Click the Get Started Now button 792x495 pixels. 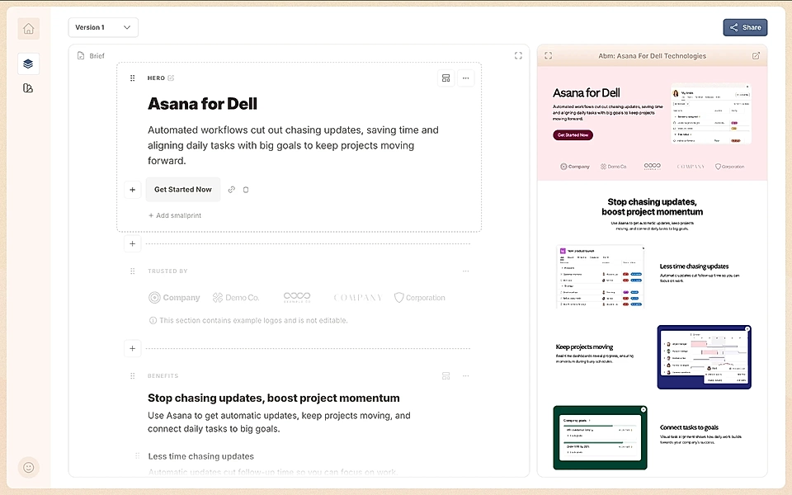click(182, 189)
